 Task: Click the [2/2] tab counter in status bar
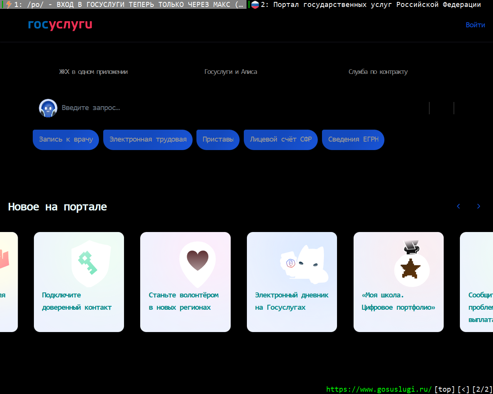click(482, 389)
